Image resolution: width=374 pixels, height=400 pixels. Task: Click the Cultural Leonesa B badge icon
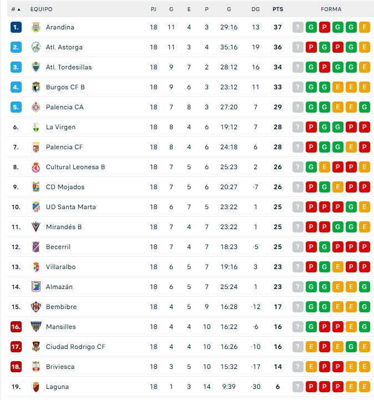36,167
